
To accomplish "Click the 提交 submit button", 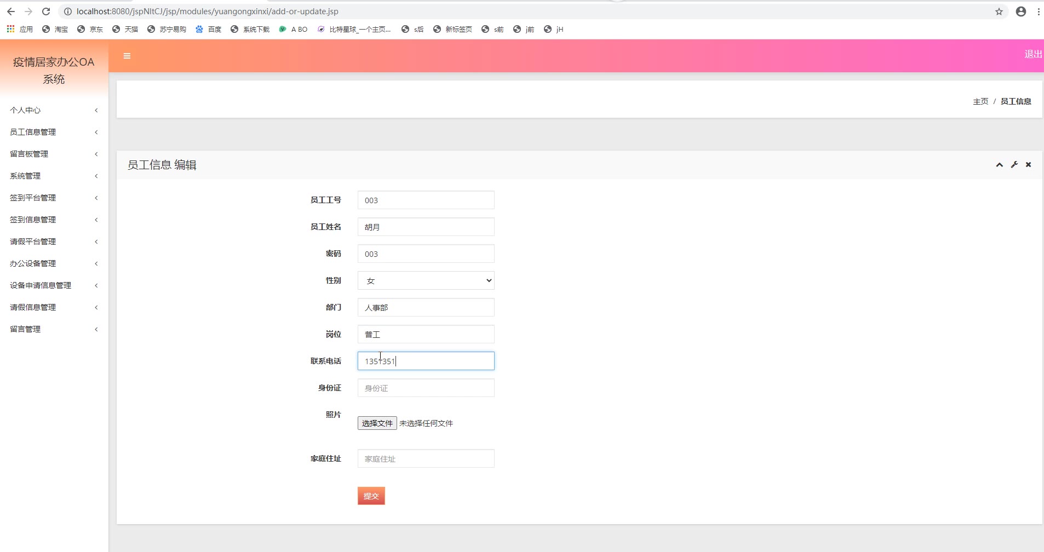I will (x=371, y=496).
